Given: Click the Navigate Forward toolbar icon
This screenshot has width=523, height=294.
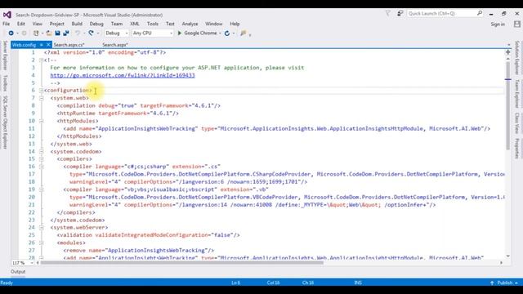Looking at the screenshot, I should coord(24,33).
